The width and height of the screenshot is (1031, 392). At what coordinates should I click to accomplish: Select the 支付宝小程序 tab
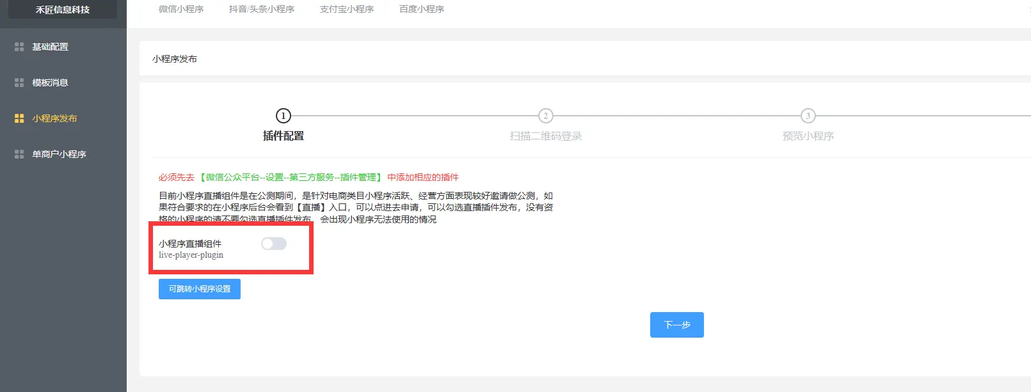(347, 9)
